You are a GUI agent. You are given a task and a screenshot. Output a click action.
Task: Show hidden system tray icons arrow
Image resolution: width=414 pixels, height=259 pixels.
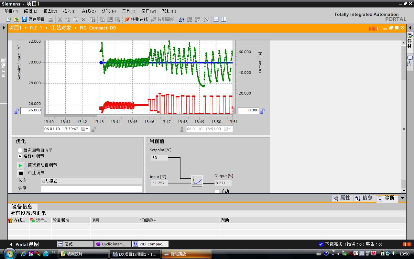pyautogui.click(x=339, y=254)
